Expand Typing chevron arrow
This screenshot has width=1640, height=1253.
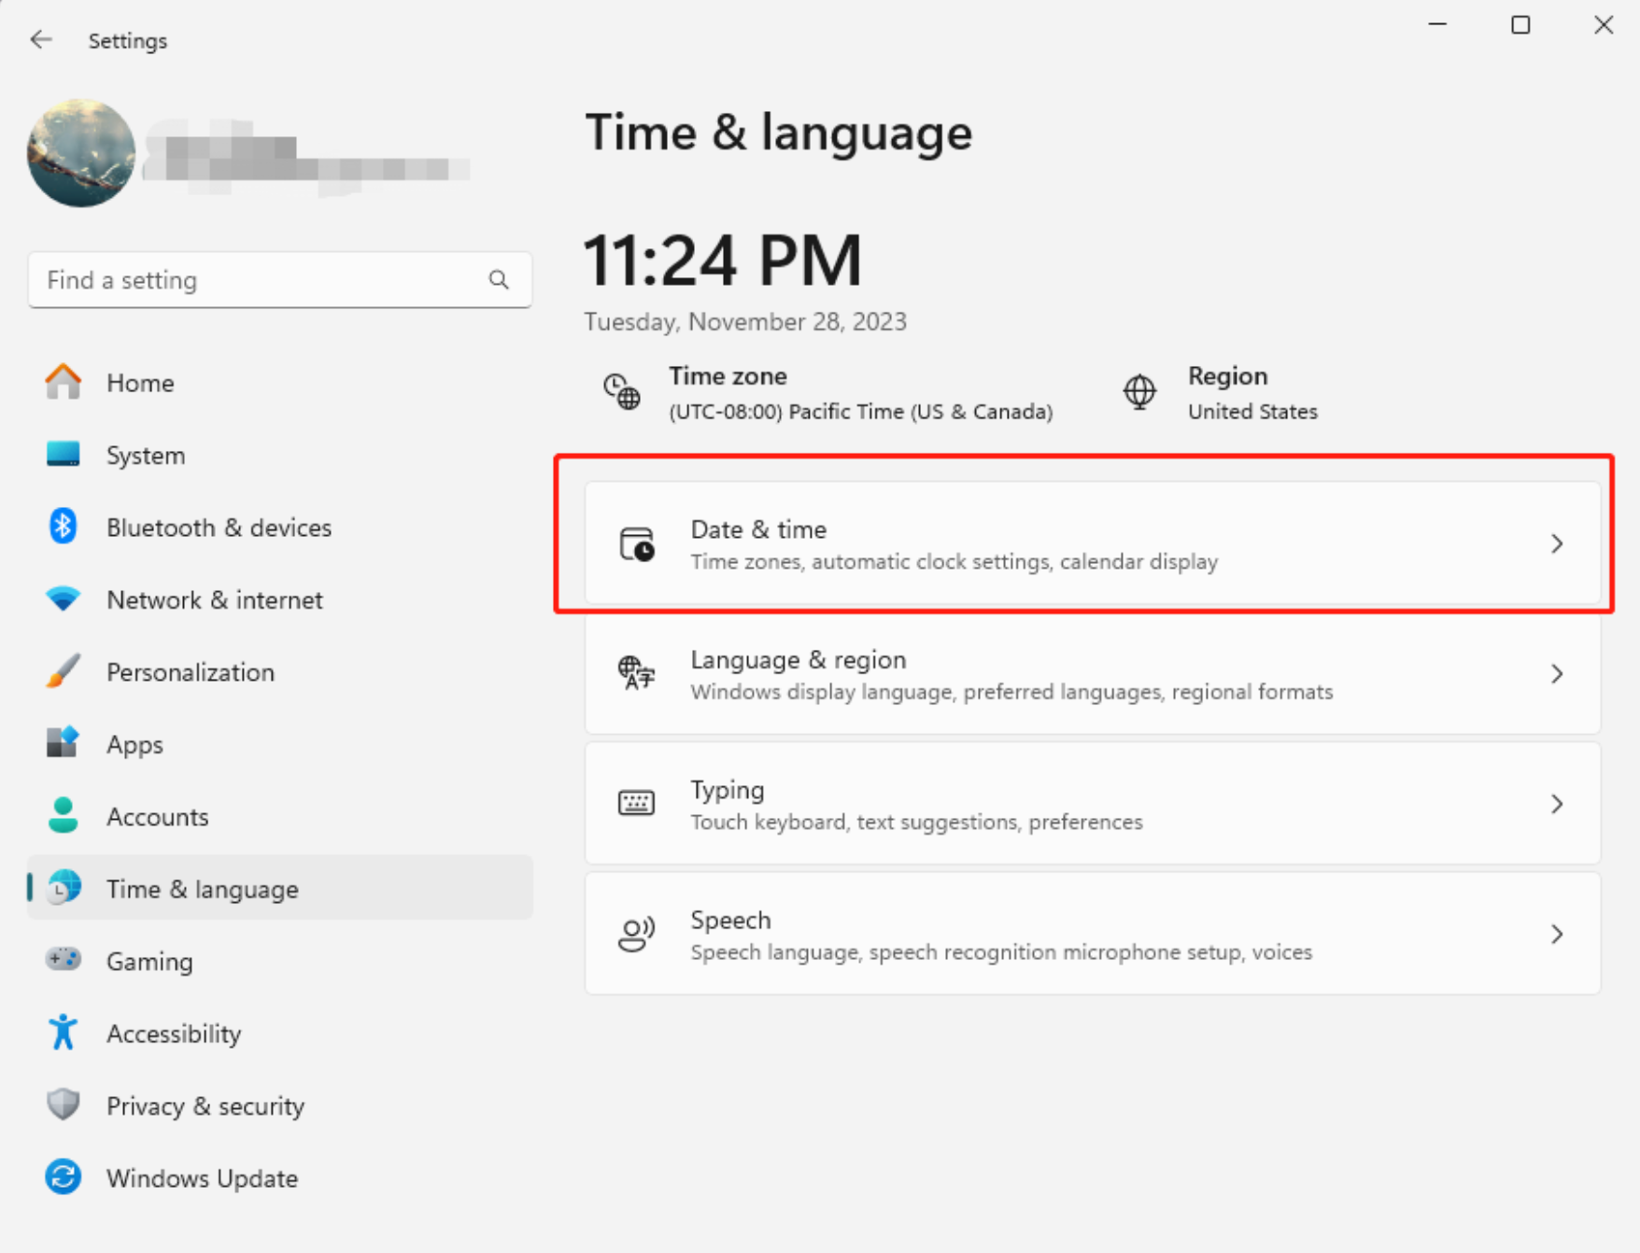click(x=1557, y=803)
